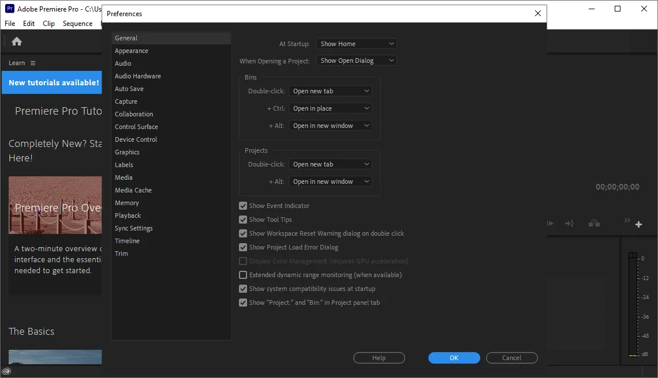The width and height of the screenshot is (658, 378).
Task: Enable Extended dynamic range monitoring
Action: click(243, 275)
